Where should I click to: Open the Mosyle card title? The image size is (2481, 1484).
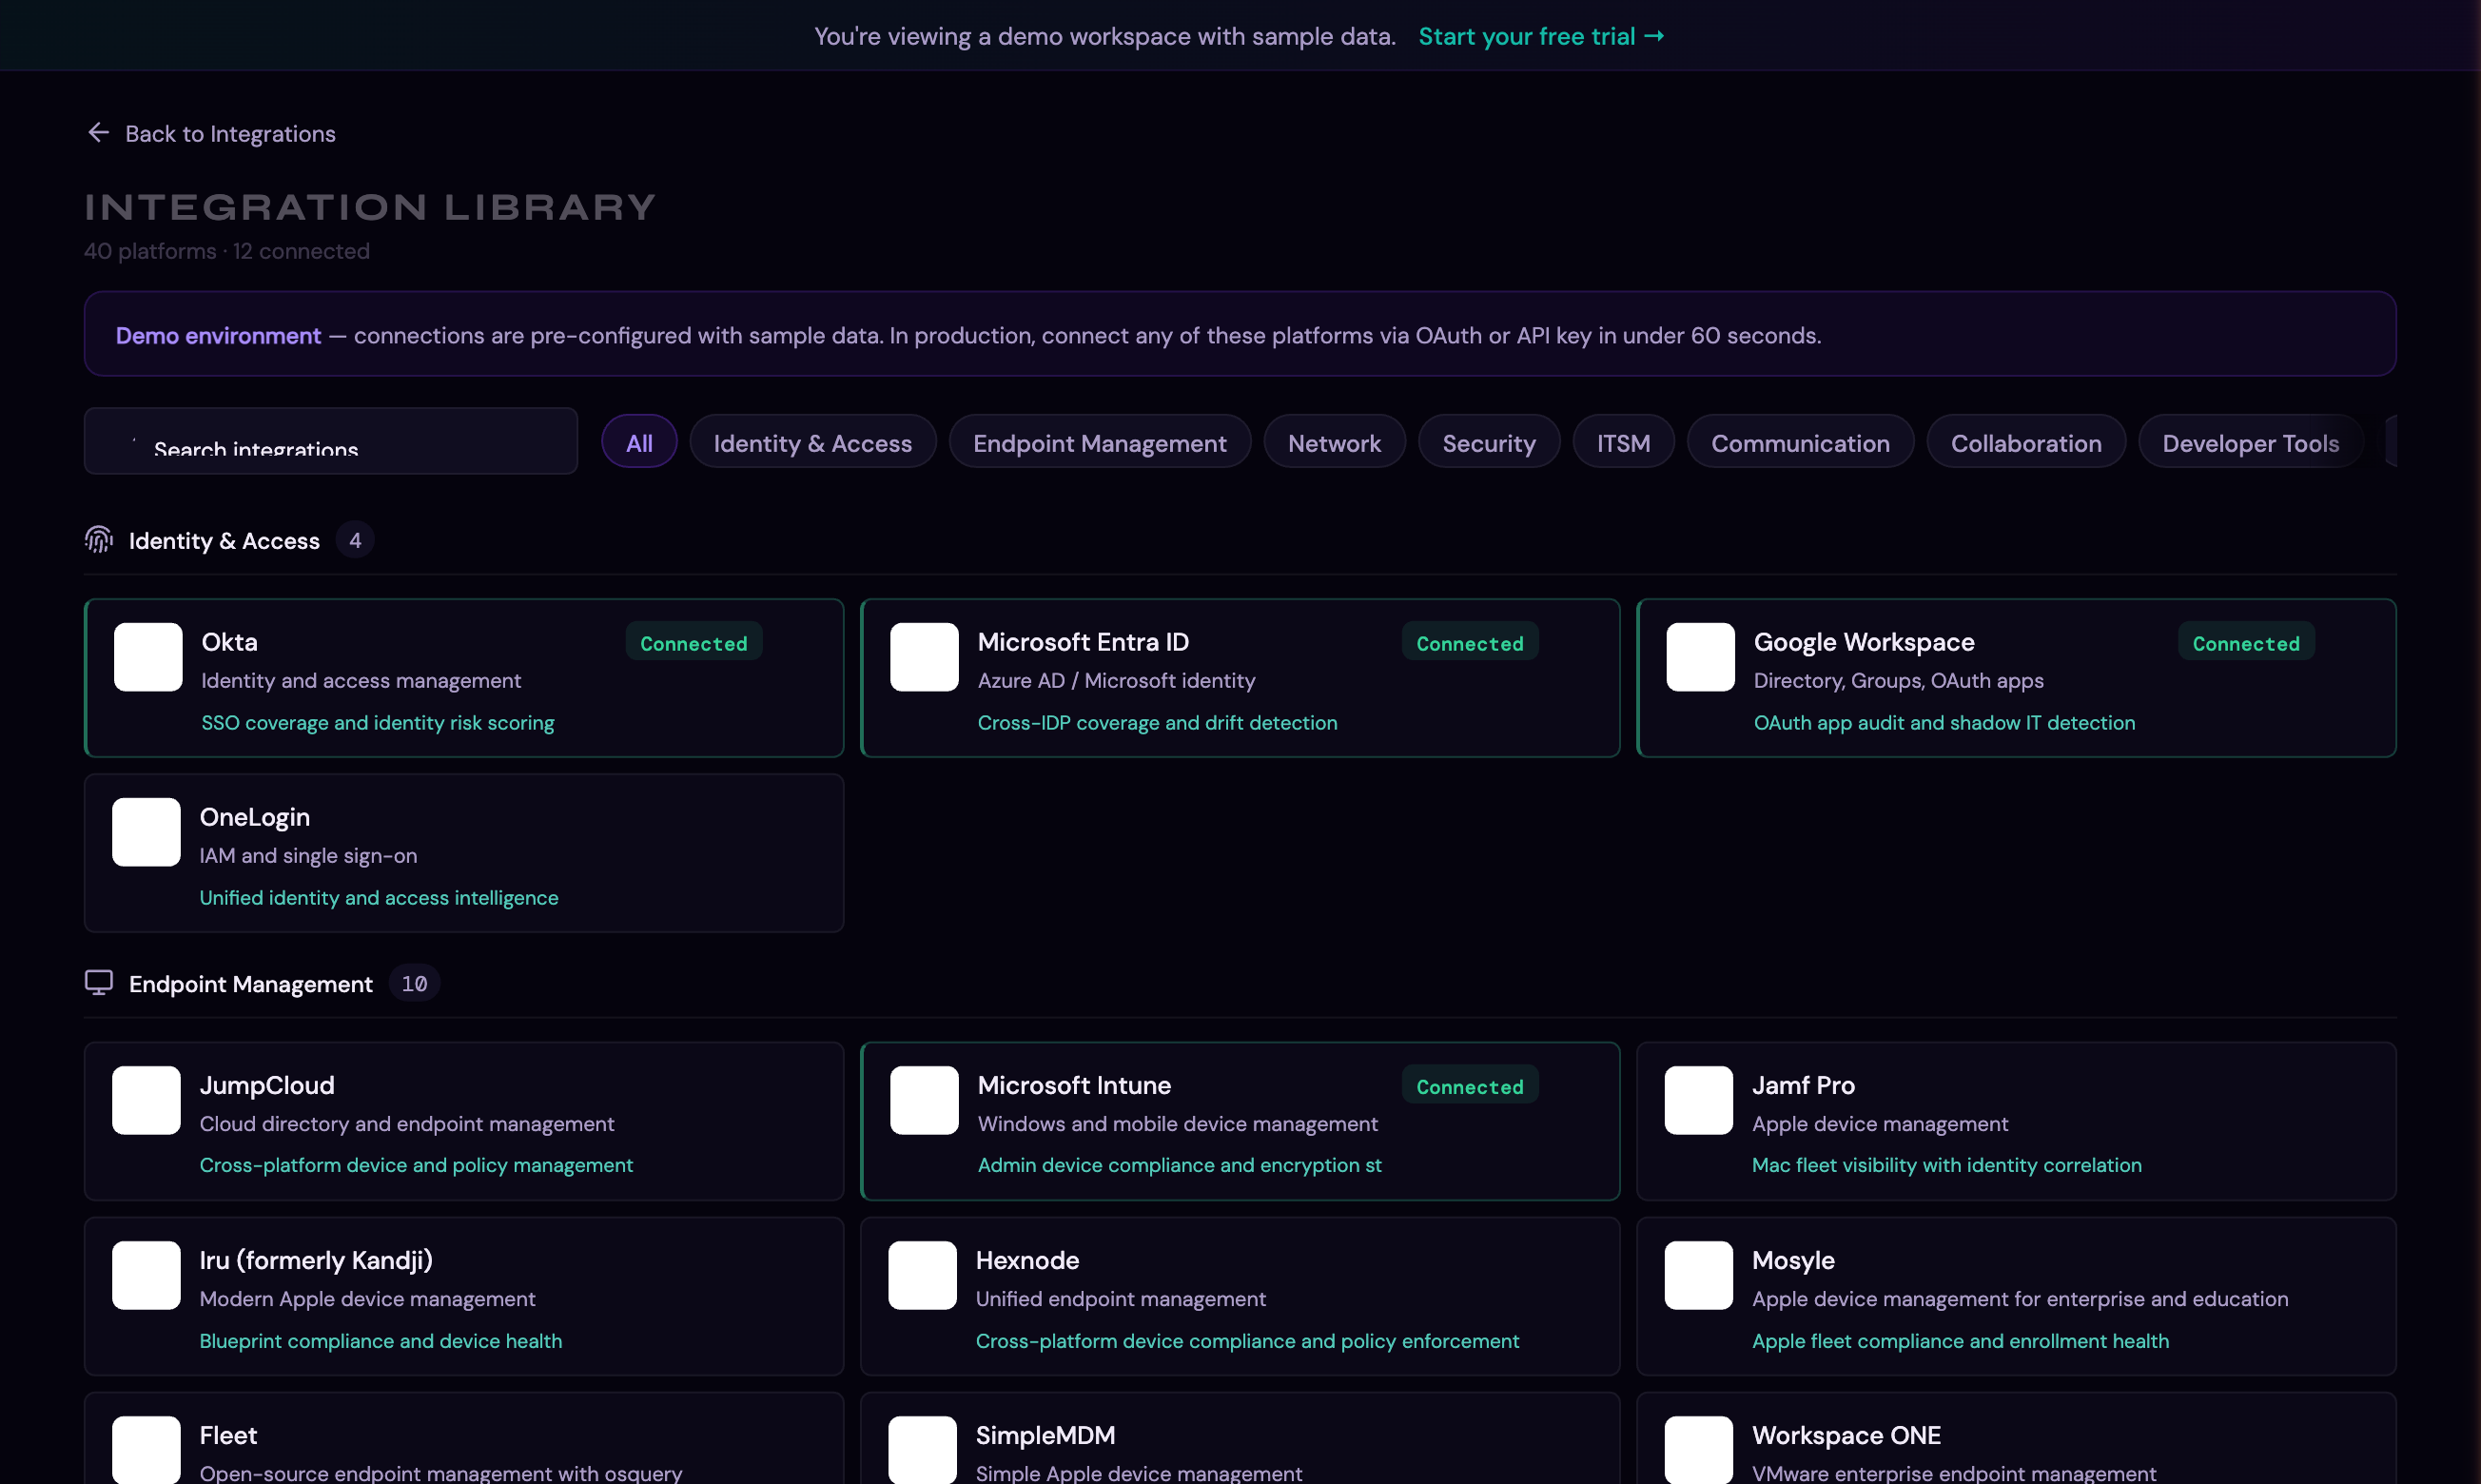pos(1793,1260)
